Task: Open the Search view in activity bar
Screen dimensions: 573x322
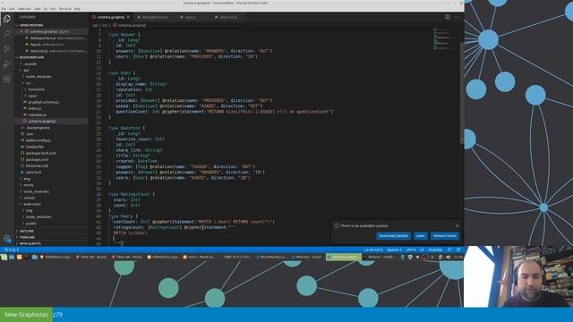Action: (7, 34)
